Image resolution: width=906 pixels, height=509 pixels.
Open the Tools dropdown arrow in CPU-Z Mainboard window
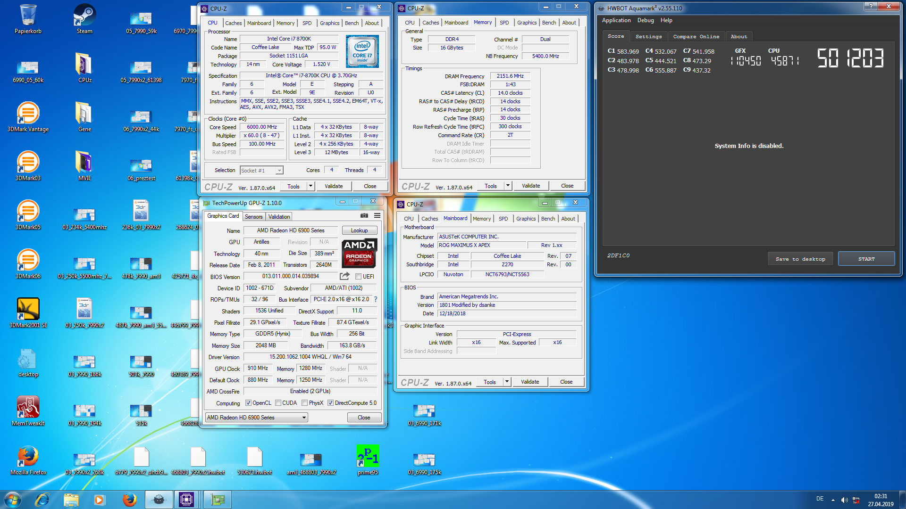coord(507,382)
